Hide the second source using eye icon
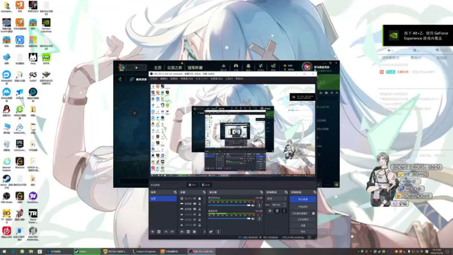This screenshot has width=453, height=255. (x=194, y=203)
